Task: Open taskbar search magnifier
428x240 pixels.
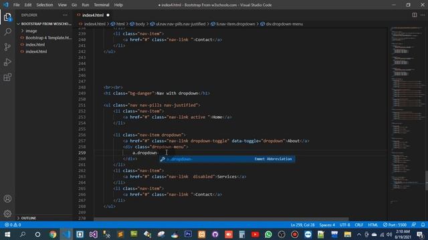Action: pos(23,234)
